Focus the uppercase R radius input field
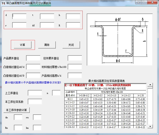The image size is (159, 135). pos(73,26)
